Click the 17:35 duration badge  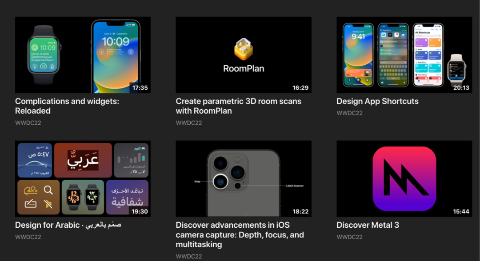pyautogui.click(x=140, y=88)
